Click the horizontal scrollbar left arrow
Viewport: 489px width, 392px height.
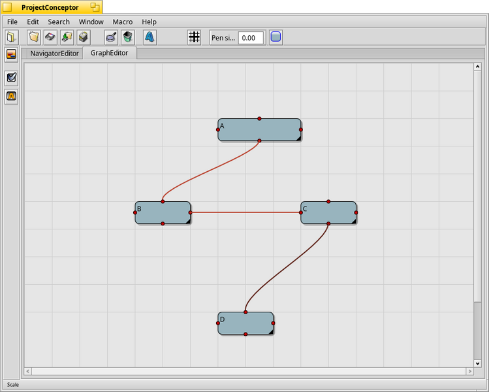[28, 371]
